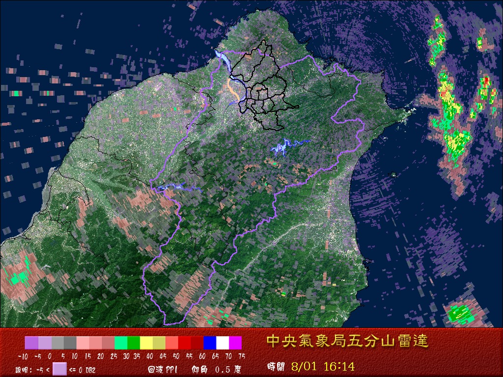This screenshot has width=503, height=377.
Task: Click the white 65-70 dBZ legend swatch
Action: [x=223, y=343]
